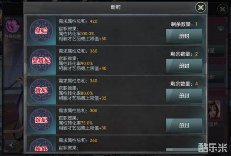Click the green plus icon behind dialog
Screen dimensions: 231x156
coord(221,30)
